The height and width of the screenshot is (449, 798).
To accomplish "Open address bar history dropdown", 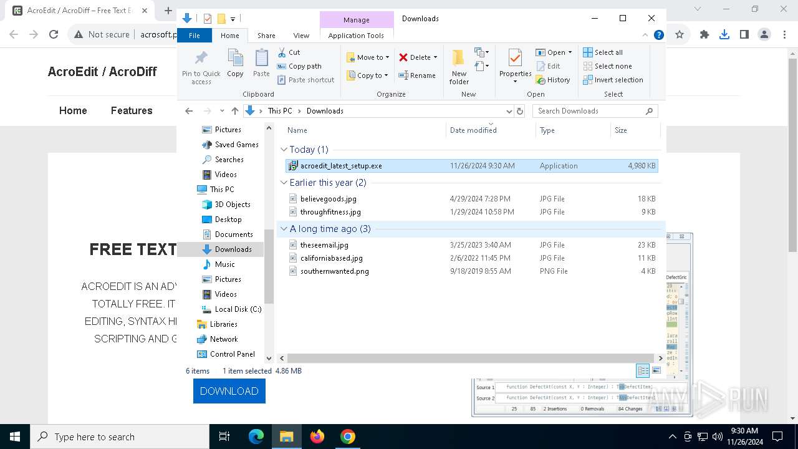I will point(509,111).
